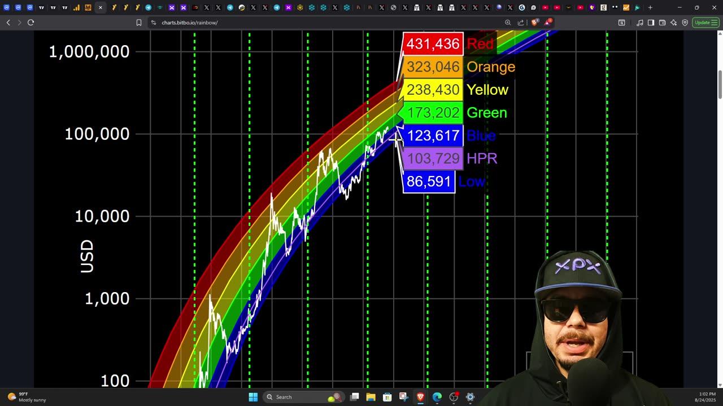Open the Windows Start menu
Image resolution: width=723 pixels, height=406 pixels.
[253, 397]
